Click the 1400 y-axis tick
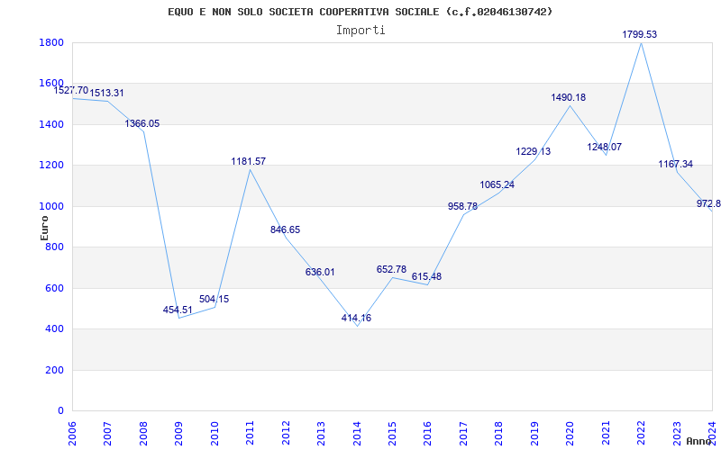The height and width of the screenshot is (450, 721). pos(51,124)
